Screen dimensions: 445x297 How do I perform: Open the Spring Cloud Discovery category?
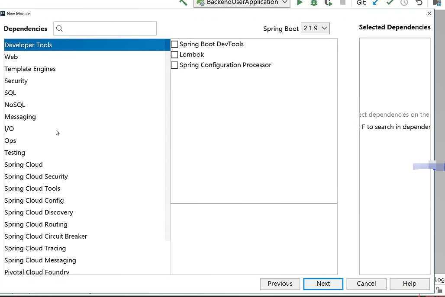pyautogui.click(x=84, y=213)
